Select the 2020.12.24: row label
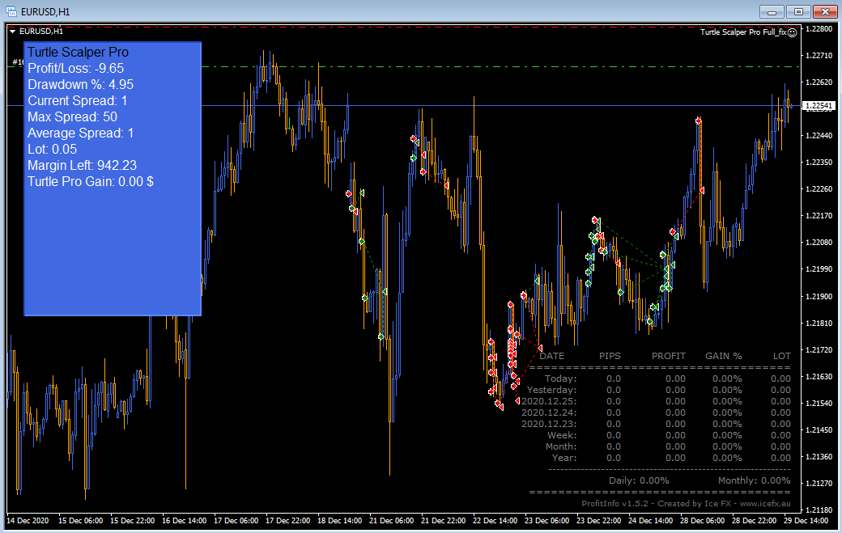This screenshot has height=533, width=842. [x=549, y=412]
